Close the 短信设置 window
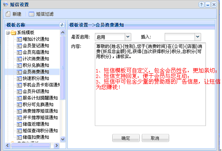 coord(214,4)
